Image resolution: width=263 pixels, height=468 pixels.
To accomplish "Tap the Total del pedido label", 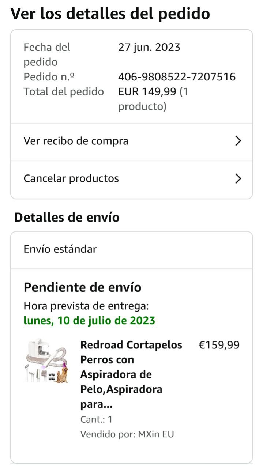I will (64, 91).
